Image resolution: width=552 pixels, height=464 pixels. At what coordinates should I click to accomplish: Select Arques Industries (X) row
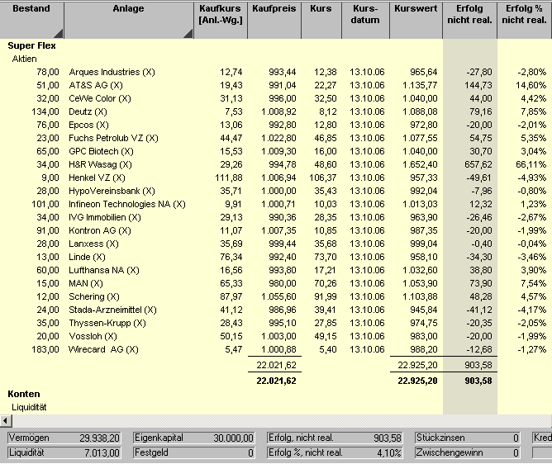coord(276,72)
